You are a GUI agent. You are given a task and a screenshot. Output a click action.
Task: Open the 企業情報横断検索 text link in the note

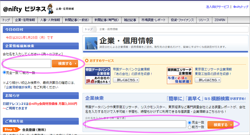tap(18, 87)
